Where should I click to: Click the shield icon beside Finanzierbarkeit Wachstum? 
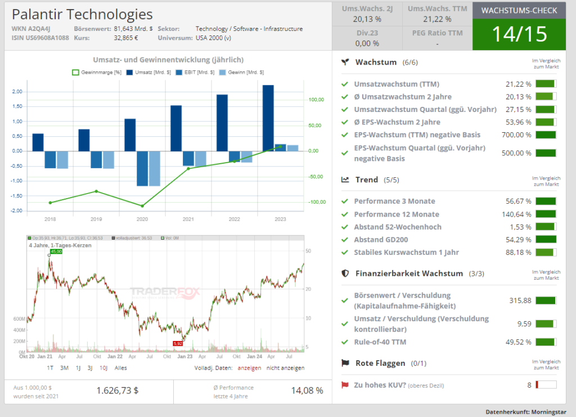[x=344, y=273]
